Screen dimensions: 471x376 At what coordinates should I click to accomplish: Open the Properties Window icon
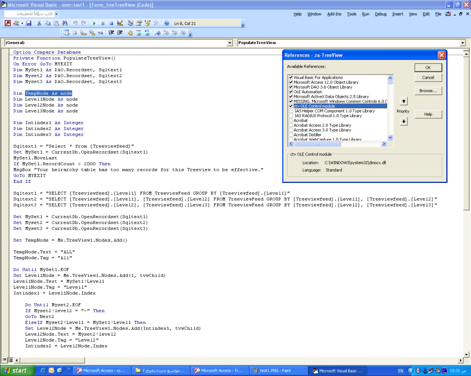point(139,23)
